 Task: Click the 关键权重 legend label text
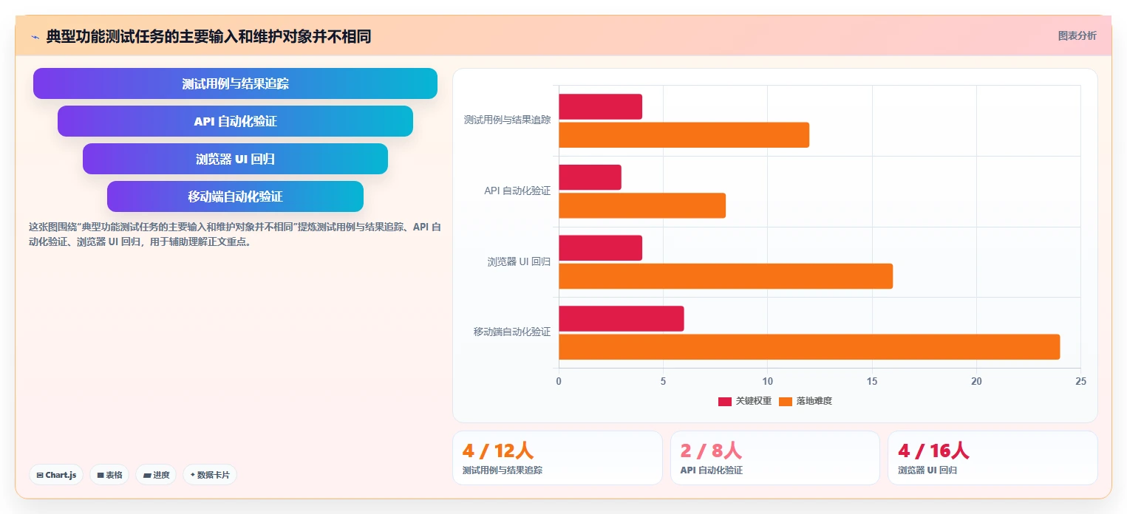(x=754, y=401)
